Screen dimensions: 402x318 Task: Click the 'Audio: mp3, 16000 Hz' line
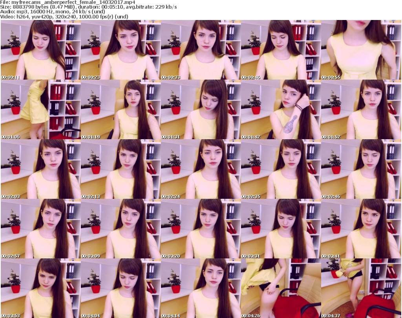click(53, 12)
